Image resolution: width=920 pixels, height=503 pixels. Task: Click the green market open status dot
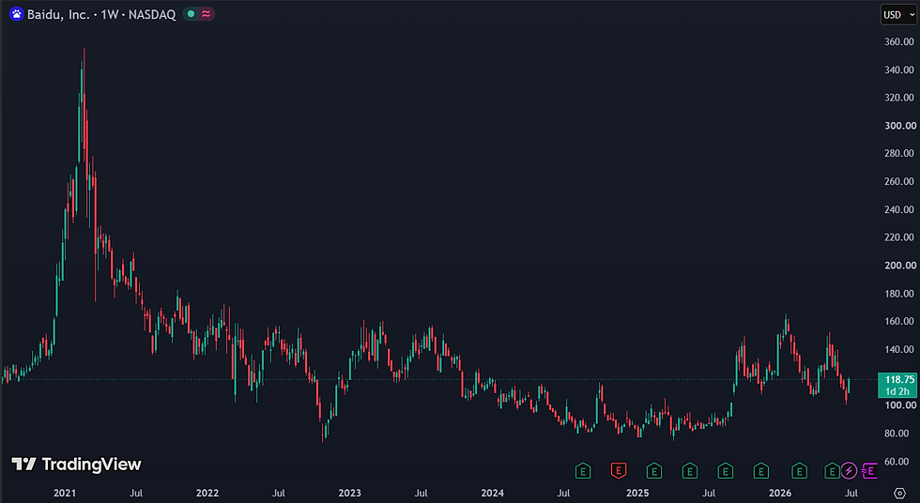[191, 14]
